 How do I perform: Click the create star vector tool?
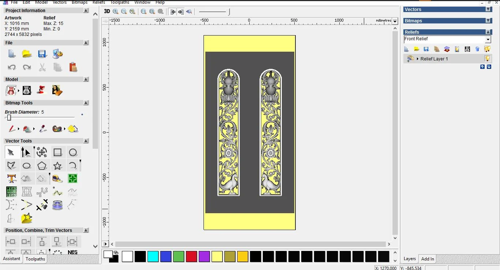coord(57,166)
